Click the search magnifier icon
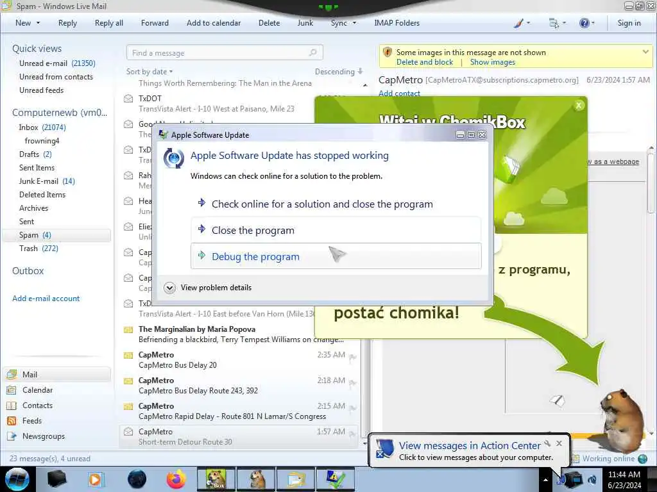The height and width of the screenshot is (492, 657). tap(313, 53)
